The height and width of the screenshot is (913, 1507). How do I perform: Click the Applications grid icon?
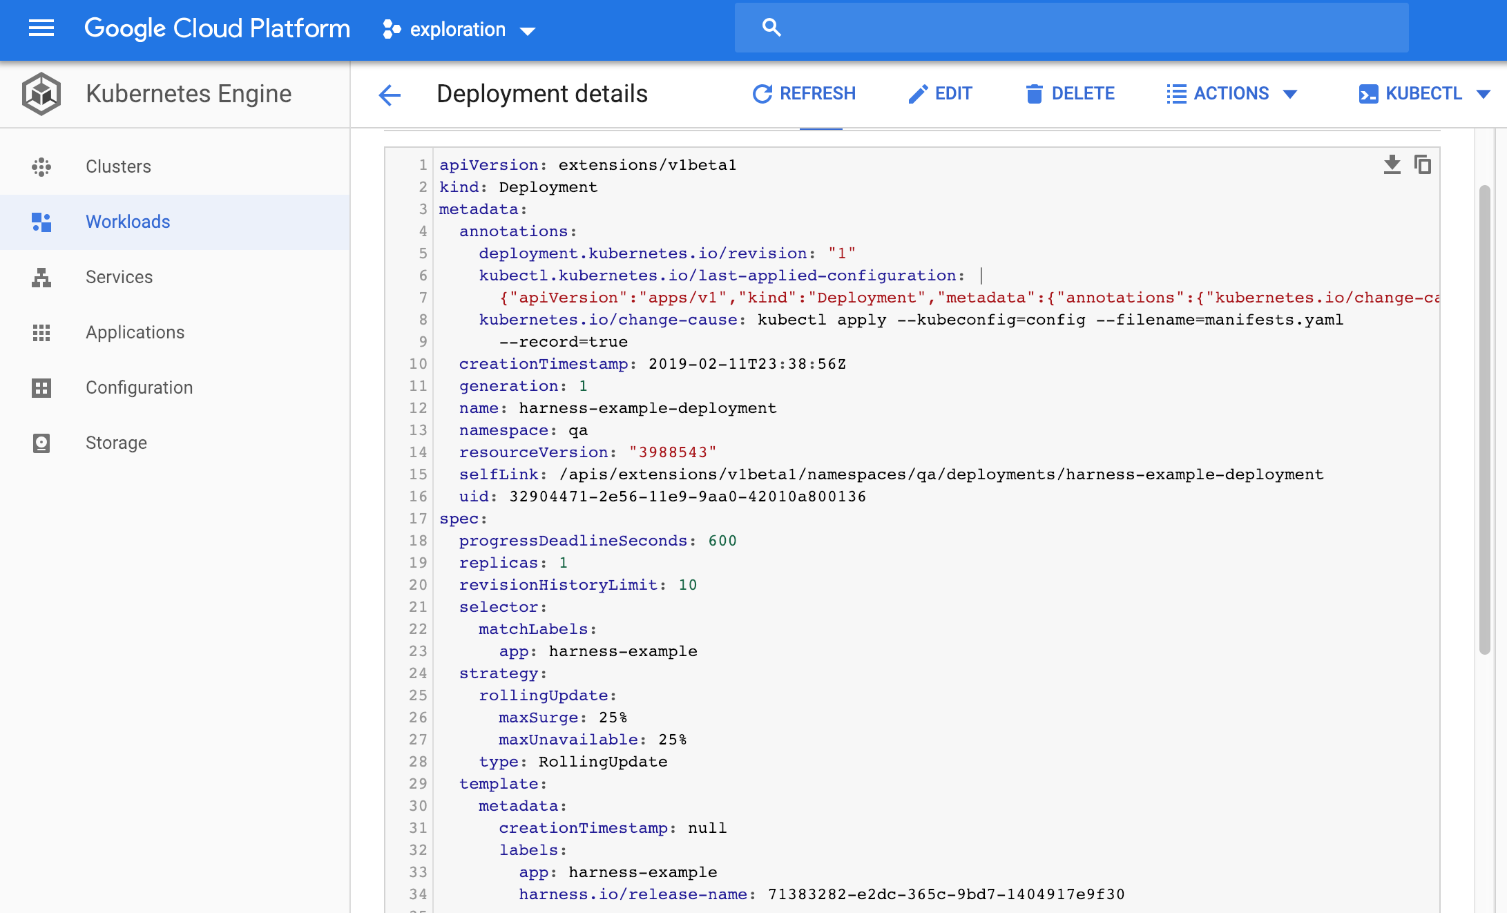pos(41,332)
